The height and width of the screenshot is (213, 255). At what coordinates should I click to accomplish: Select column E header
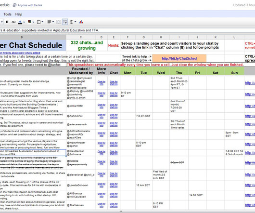pyautogui.click(x=114, y=37)
